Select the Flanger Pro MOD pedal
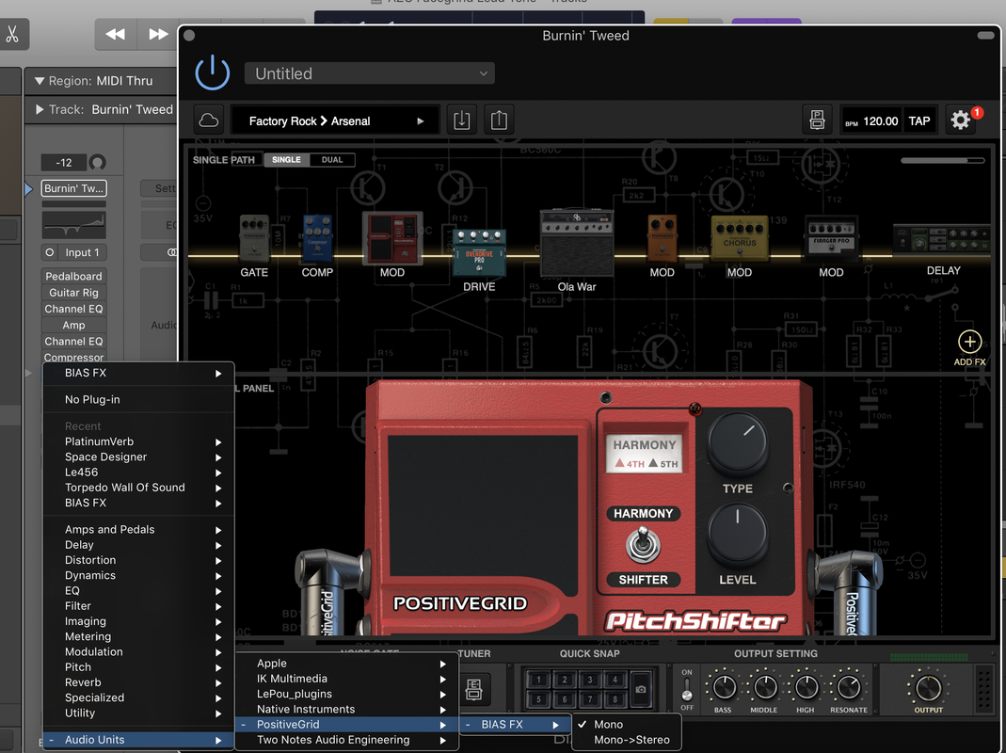The image size is (1006, 753). [831, 239]
